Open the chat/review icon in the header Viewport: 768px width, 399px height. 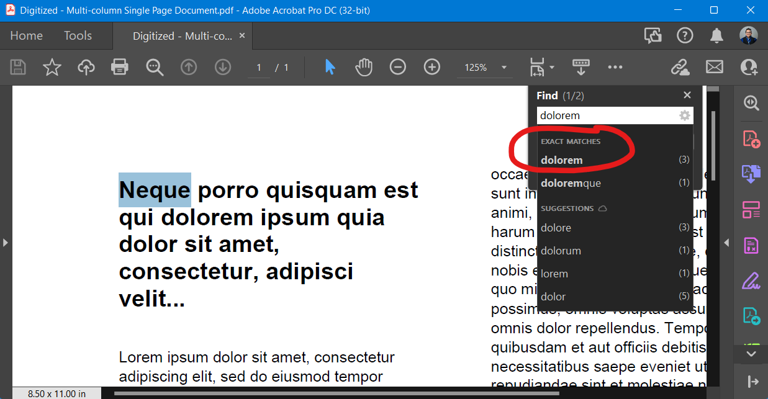point(653,35)
